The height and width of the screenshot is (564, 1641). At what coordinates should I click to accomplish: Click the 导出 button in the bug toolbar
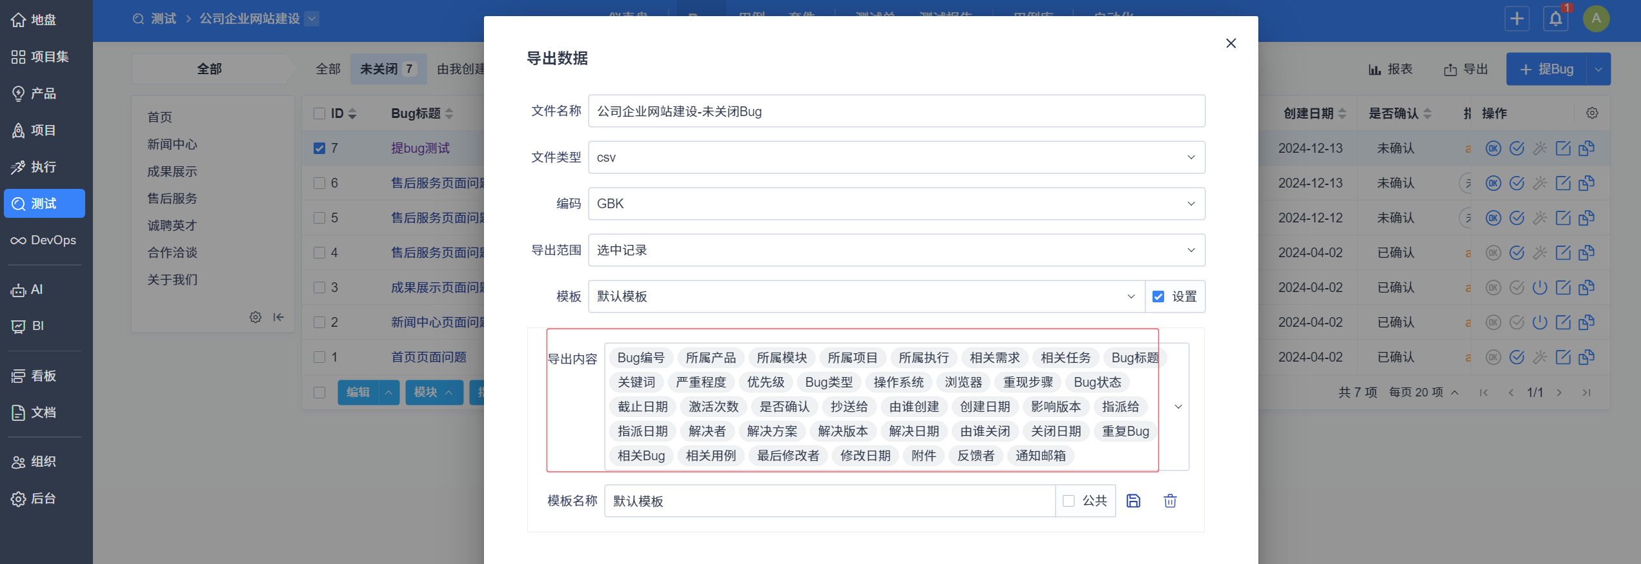tap(1466, 69)
